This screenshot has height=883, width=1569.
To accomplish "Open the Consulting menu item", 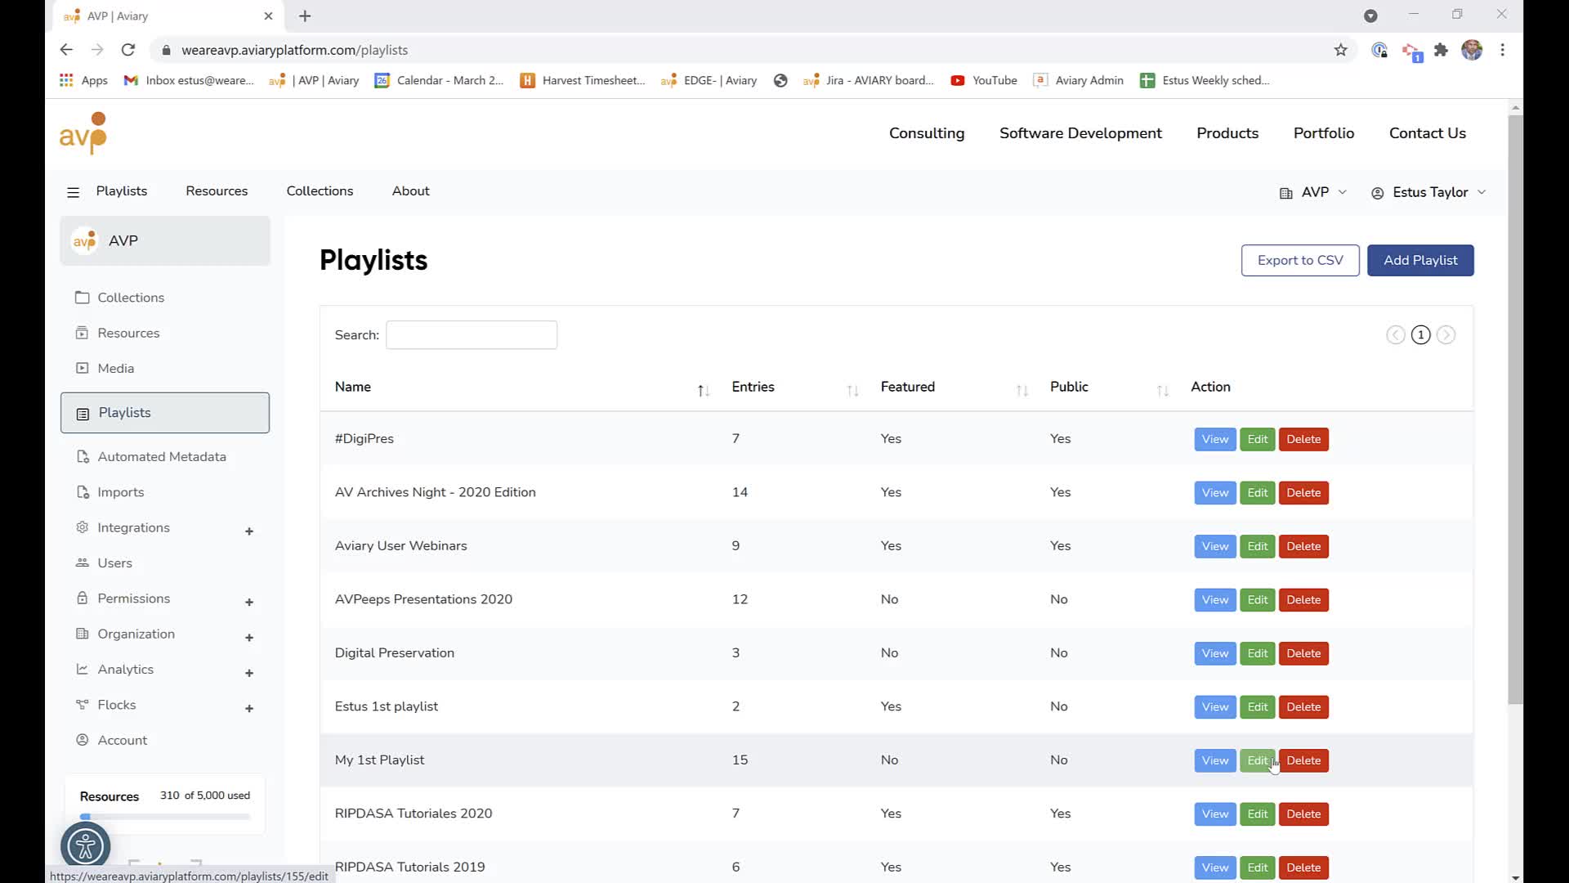I will (927, 133).
